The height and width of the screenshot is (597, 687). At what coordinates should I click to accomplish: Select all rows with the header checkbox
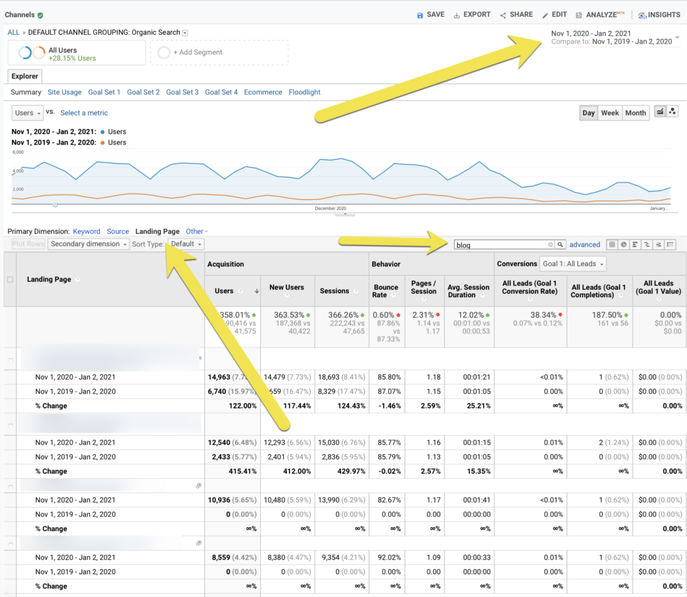pos(10,279)
